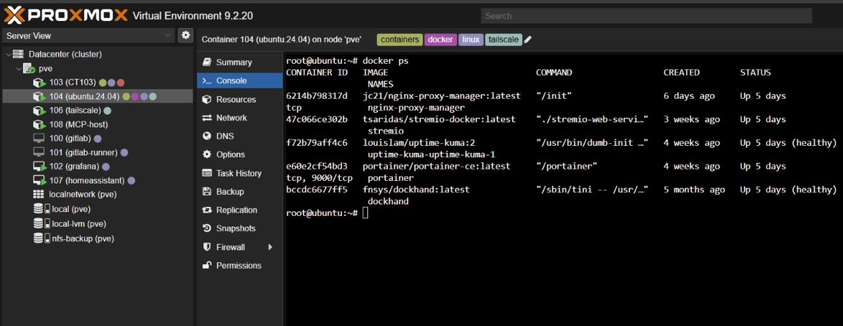Open the Permissions tab
The height and width of the screenshot is (326, 843).
(240, 266)
